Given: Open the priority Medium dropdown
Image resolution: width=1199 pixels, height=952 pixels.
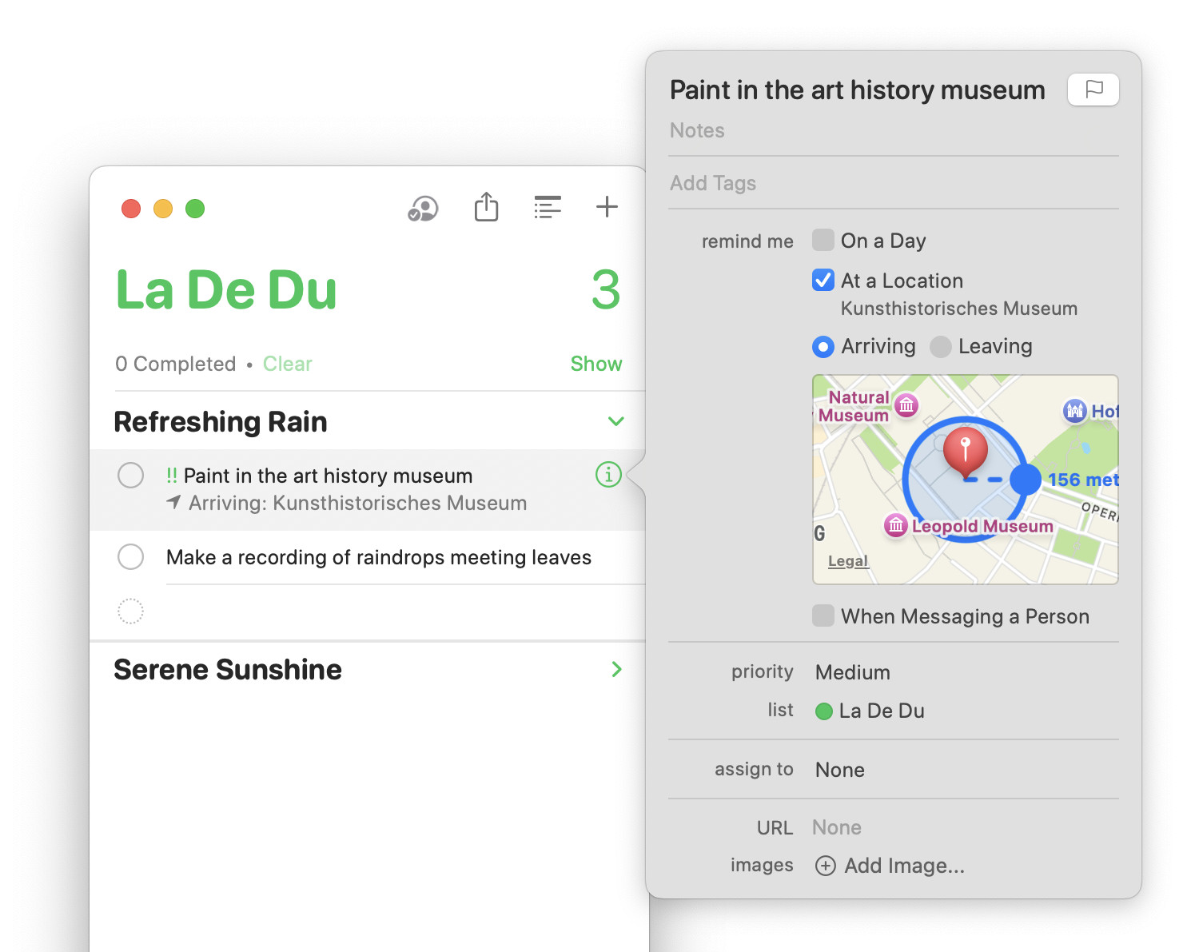Looking at the screenshot, I should click(852, 672).
